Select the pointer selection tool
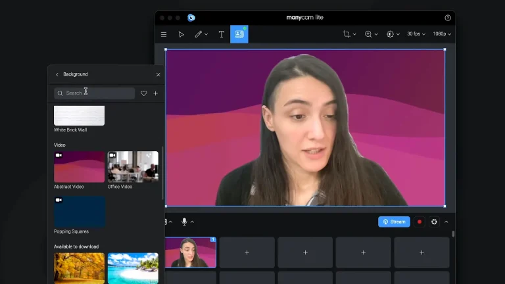This screenshot has height=284, width=505. point(181,34)
